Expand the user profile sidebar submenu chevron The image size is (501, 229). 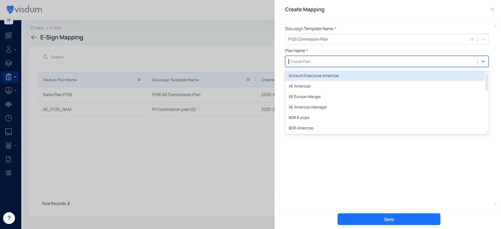(15, 49)
